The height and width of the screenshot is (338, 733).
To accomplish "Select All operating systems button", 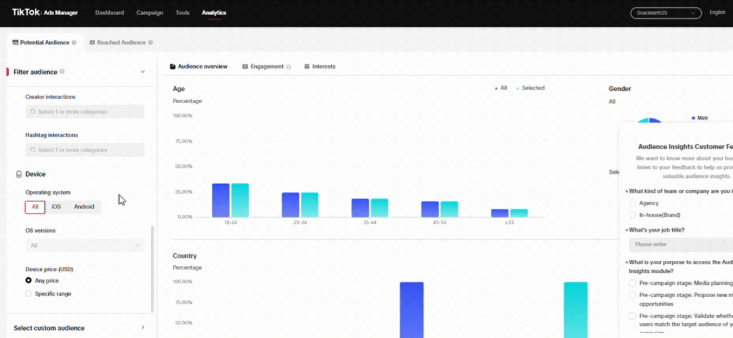I will (35, 207).
